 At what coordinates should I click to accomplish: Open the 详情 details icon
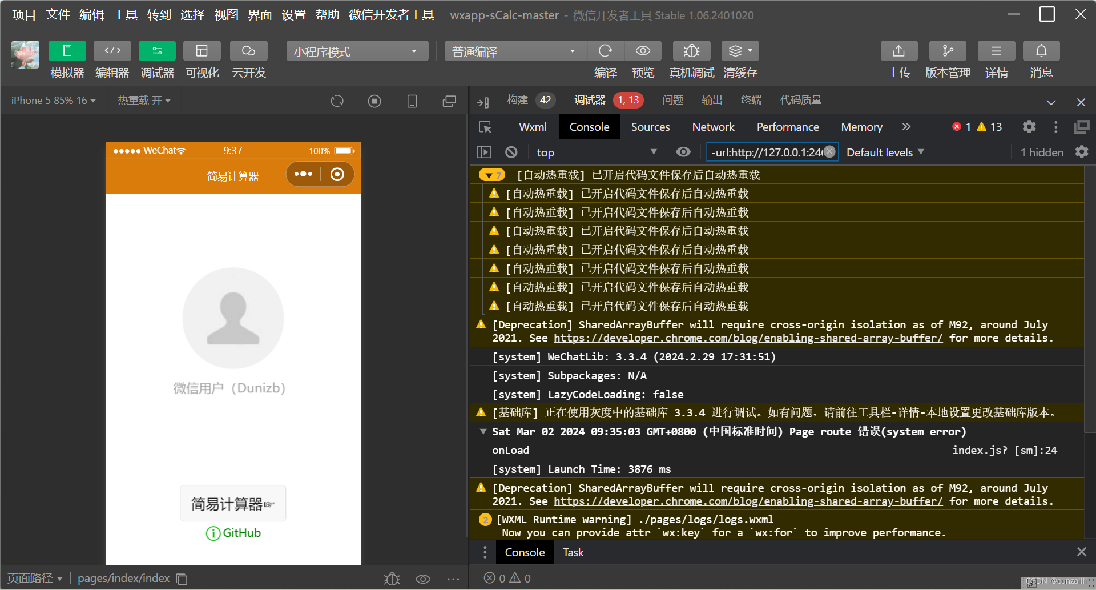(x=996, y=51)
